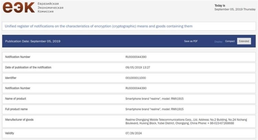The image size is (258, 140).
Task: Click the Publication Date header label
Action: pyautogui.click(x=33, y=41)
